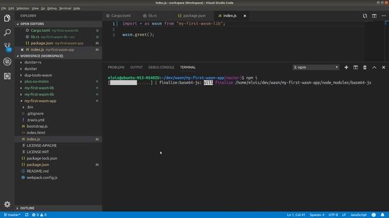Select Cargo.toml in Open Editors list
The image size is (389, 218).
[58, 30]
